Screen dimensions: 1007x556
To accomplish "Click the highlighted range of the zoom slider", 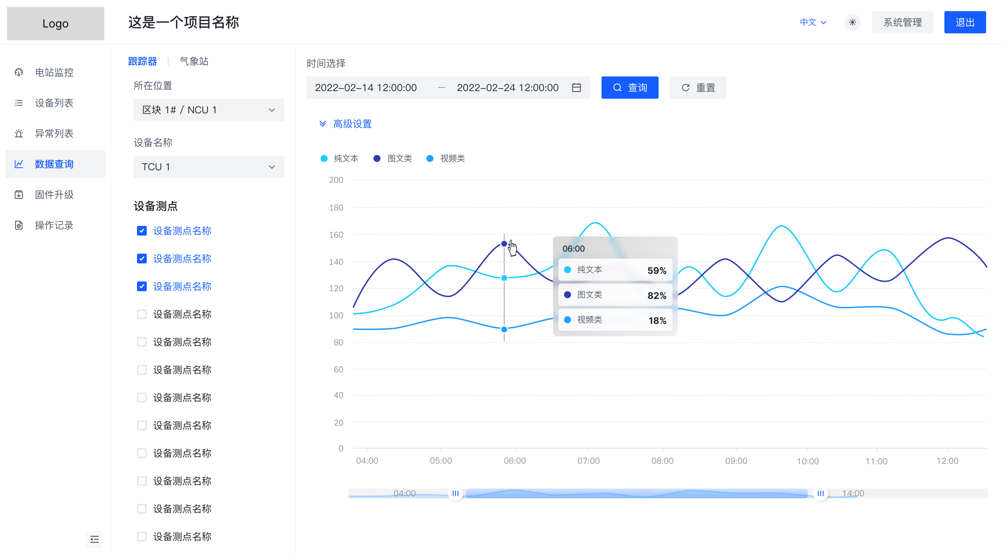I will [637, 493].
